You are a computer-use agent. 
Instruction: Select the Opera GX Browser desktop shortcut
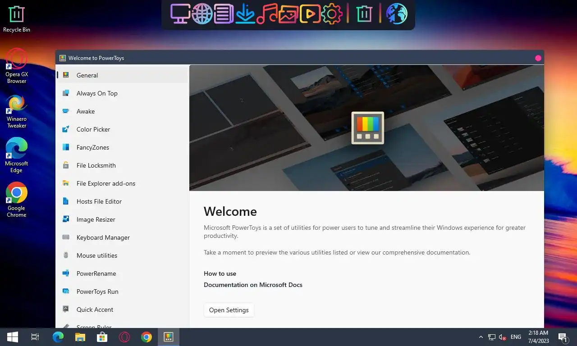17,66
